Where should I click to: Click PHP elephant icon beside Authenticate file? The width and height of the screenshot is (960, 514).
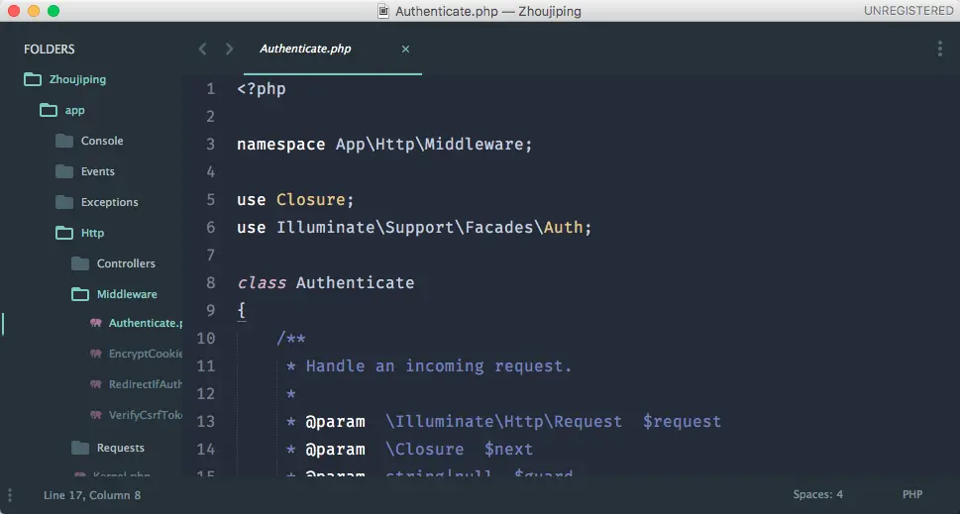[x=96, y=323]
